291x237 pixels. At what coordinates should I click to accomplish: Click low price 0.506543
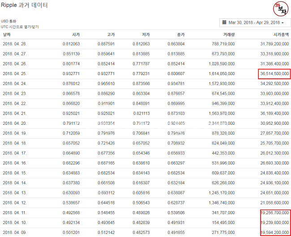pos(141,203)
